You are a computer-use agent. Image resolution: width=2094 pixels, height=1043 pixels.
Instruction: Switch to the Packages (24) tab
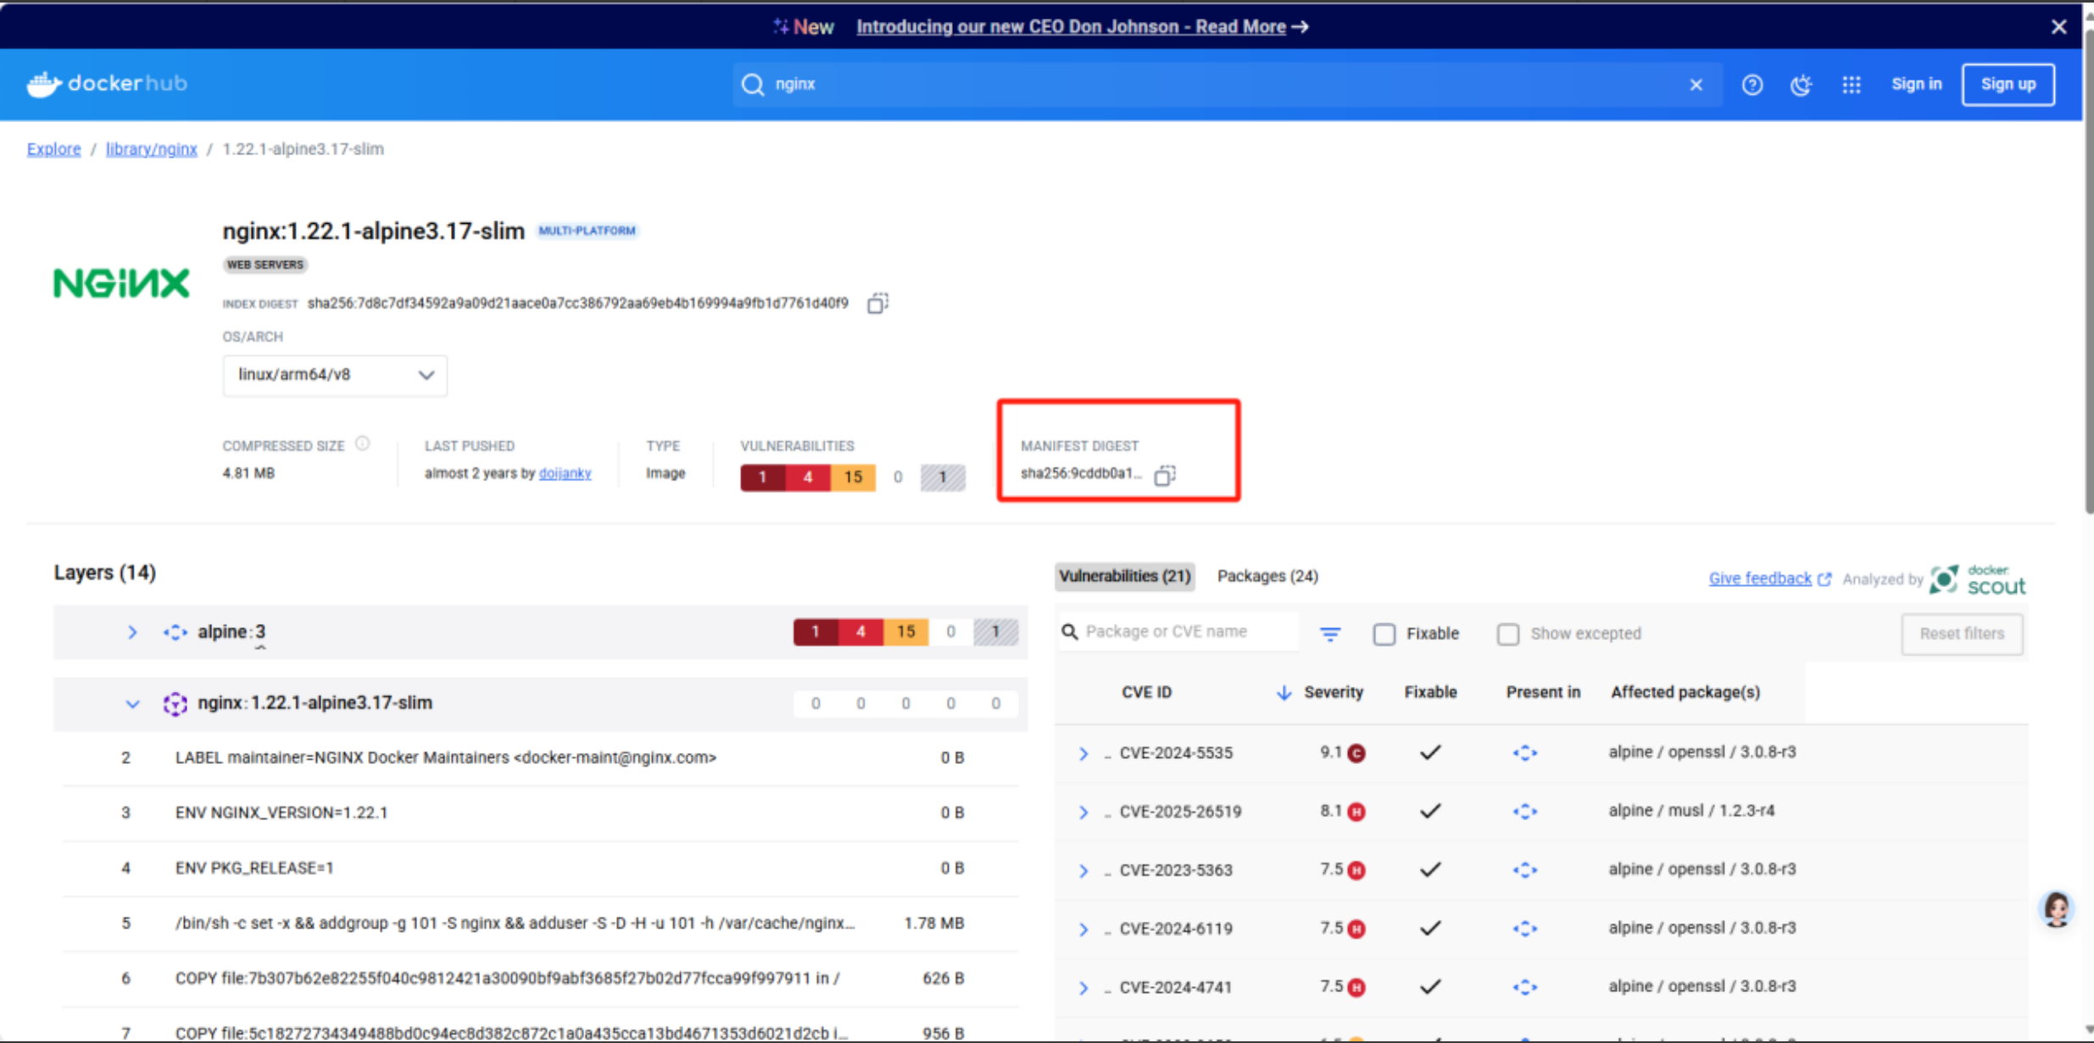1267,577
